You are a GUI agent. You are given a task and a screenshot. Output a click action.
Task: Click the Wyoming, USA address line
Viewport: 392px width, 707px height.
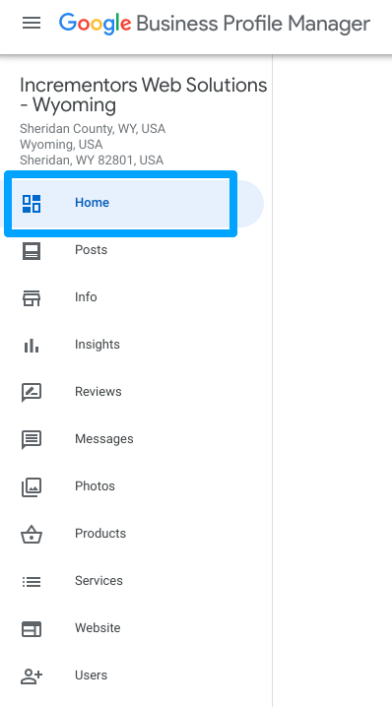pos(61,145)
